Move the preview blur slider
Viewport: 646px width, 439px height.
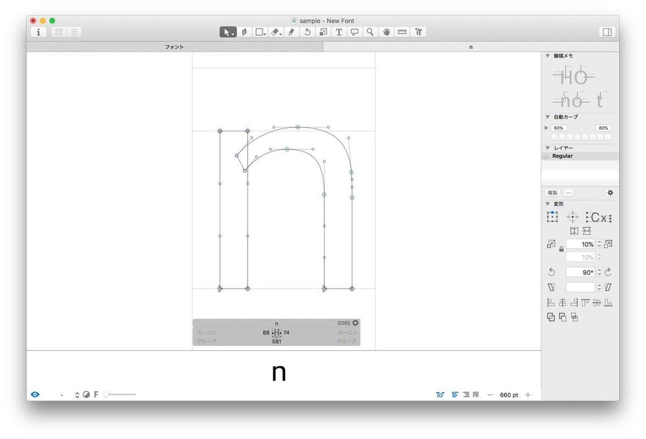click(x=107, y=394)
